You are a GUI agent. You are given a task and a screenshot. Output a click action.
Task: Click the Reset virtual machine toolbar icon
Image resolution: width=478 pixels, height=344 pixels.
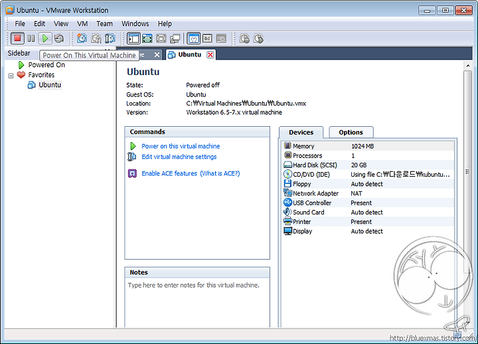click(59, 39)
